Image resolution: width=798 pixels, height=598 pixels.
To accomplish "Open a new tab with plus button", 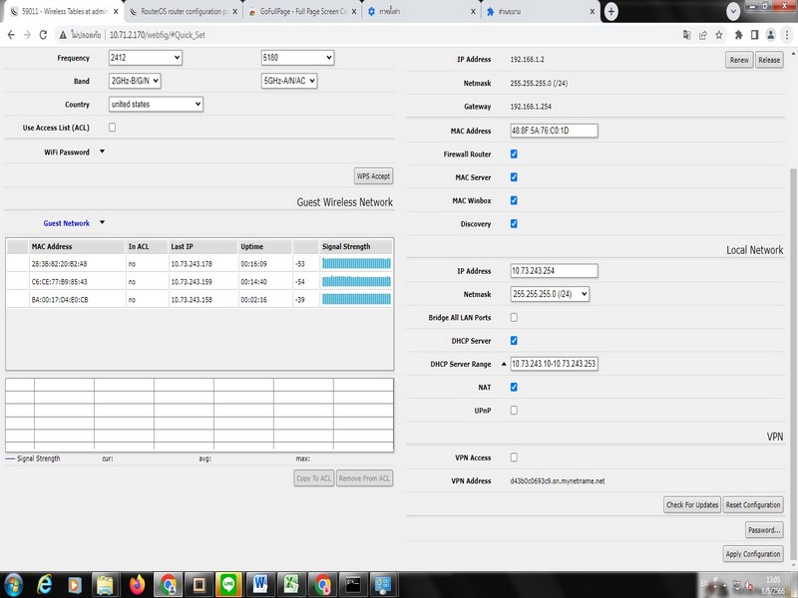I will click(x=611, y=11).
